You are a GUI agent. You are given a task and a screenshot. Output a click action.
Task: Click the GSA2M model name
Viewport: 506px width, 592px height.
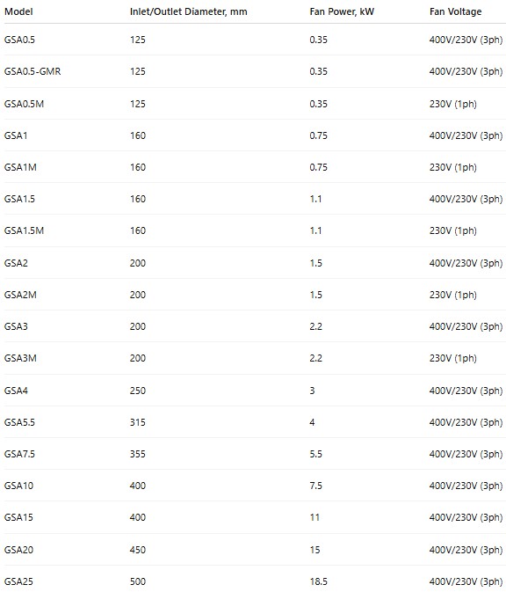coord(20,295)
